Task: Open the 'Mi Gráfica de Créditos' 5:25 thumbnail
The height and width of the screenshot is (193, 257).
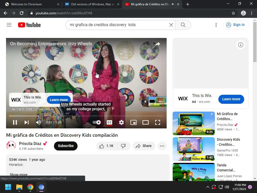Action: coord(194,123)
